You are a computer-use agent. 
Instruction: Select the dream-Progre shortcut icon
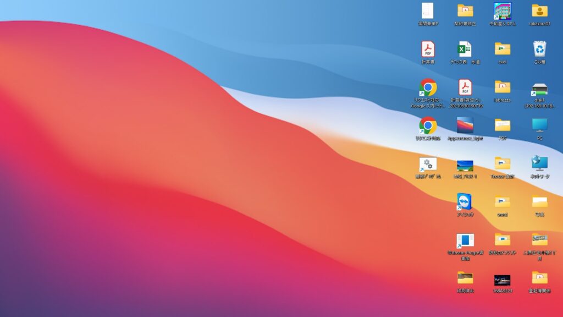coord(465,241)
